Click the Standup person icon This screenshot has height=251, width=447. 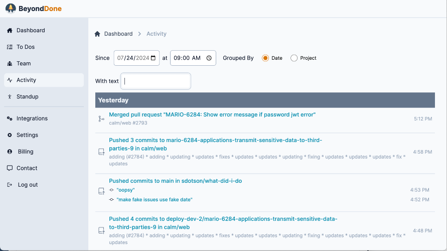tap(10, 97)
